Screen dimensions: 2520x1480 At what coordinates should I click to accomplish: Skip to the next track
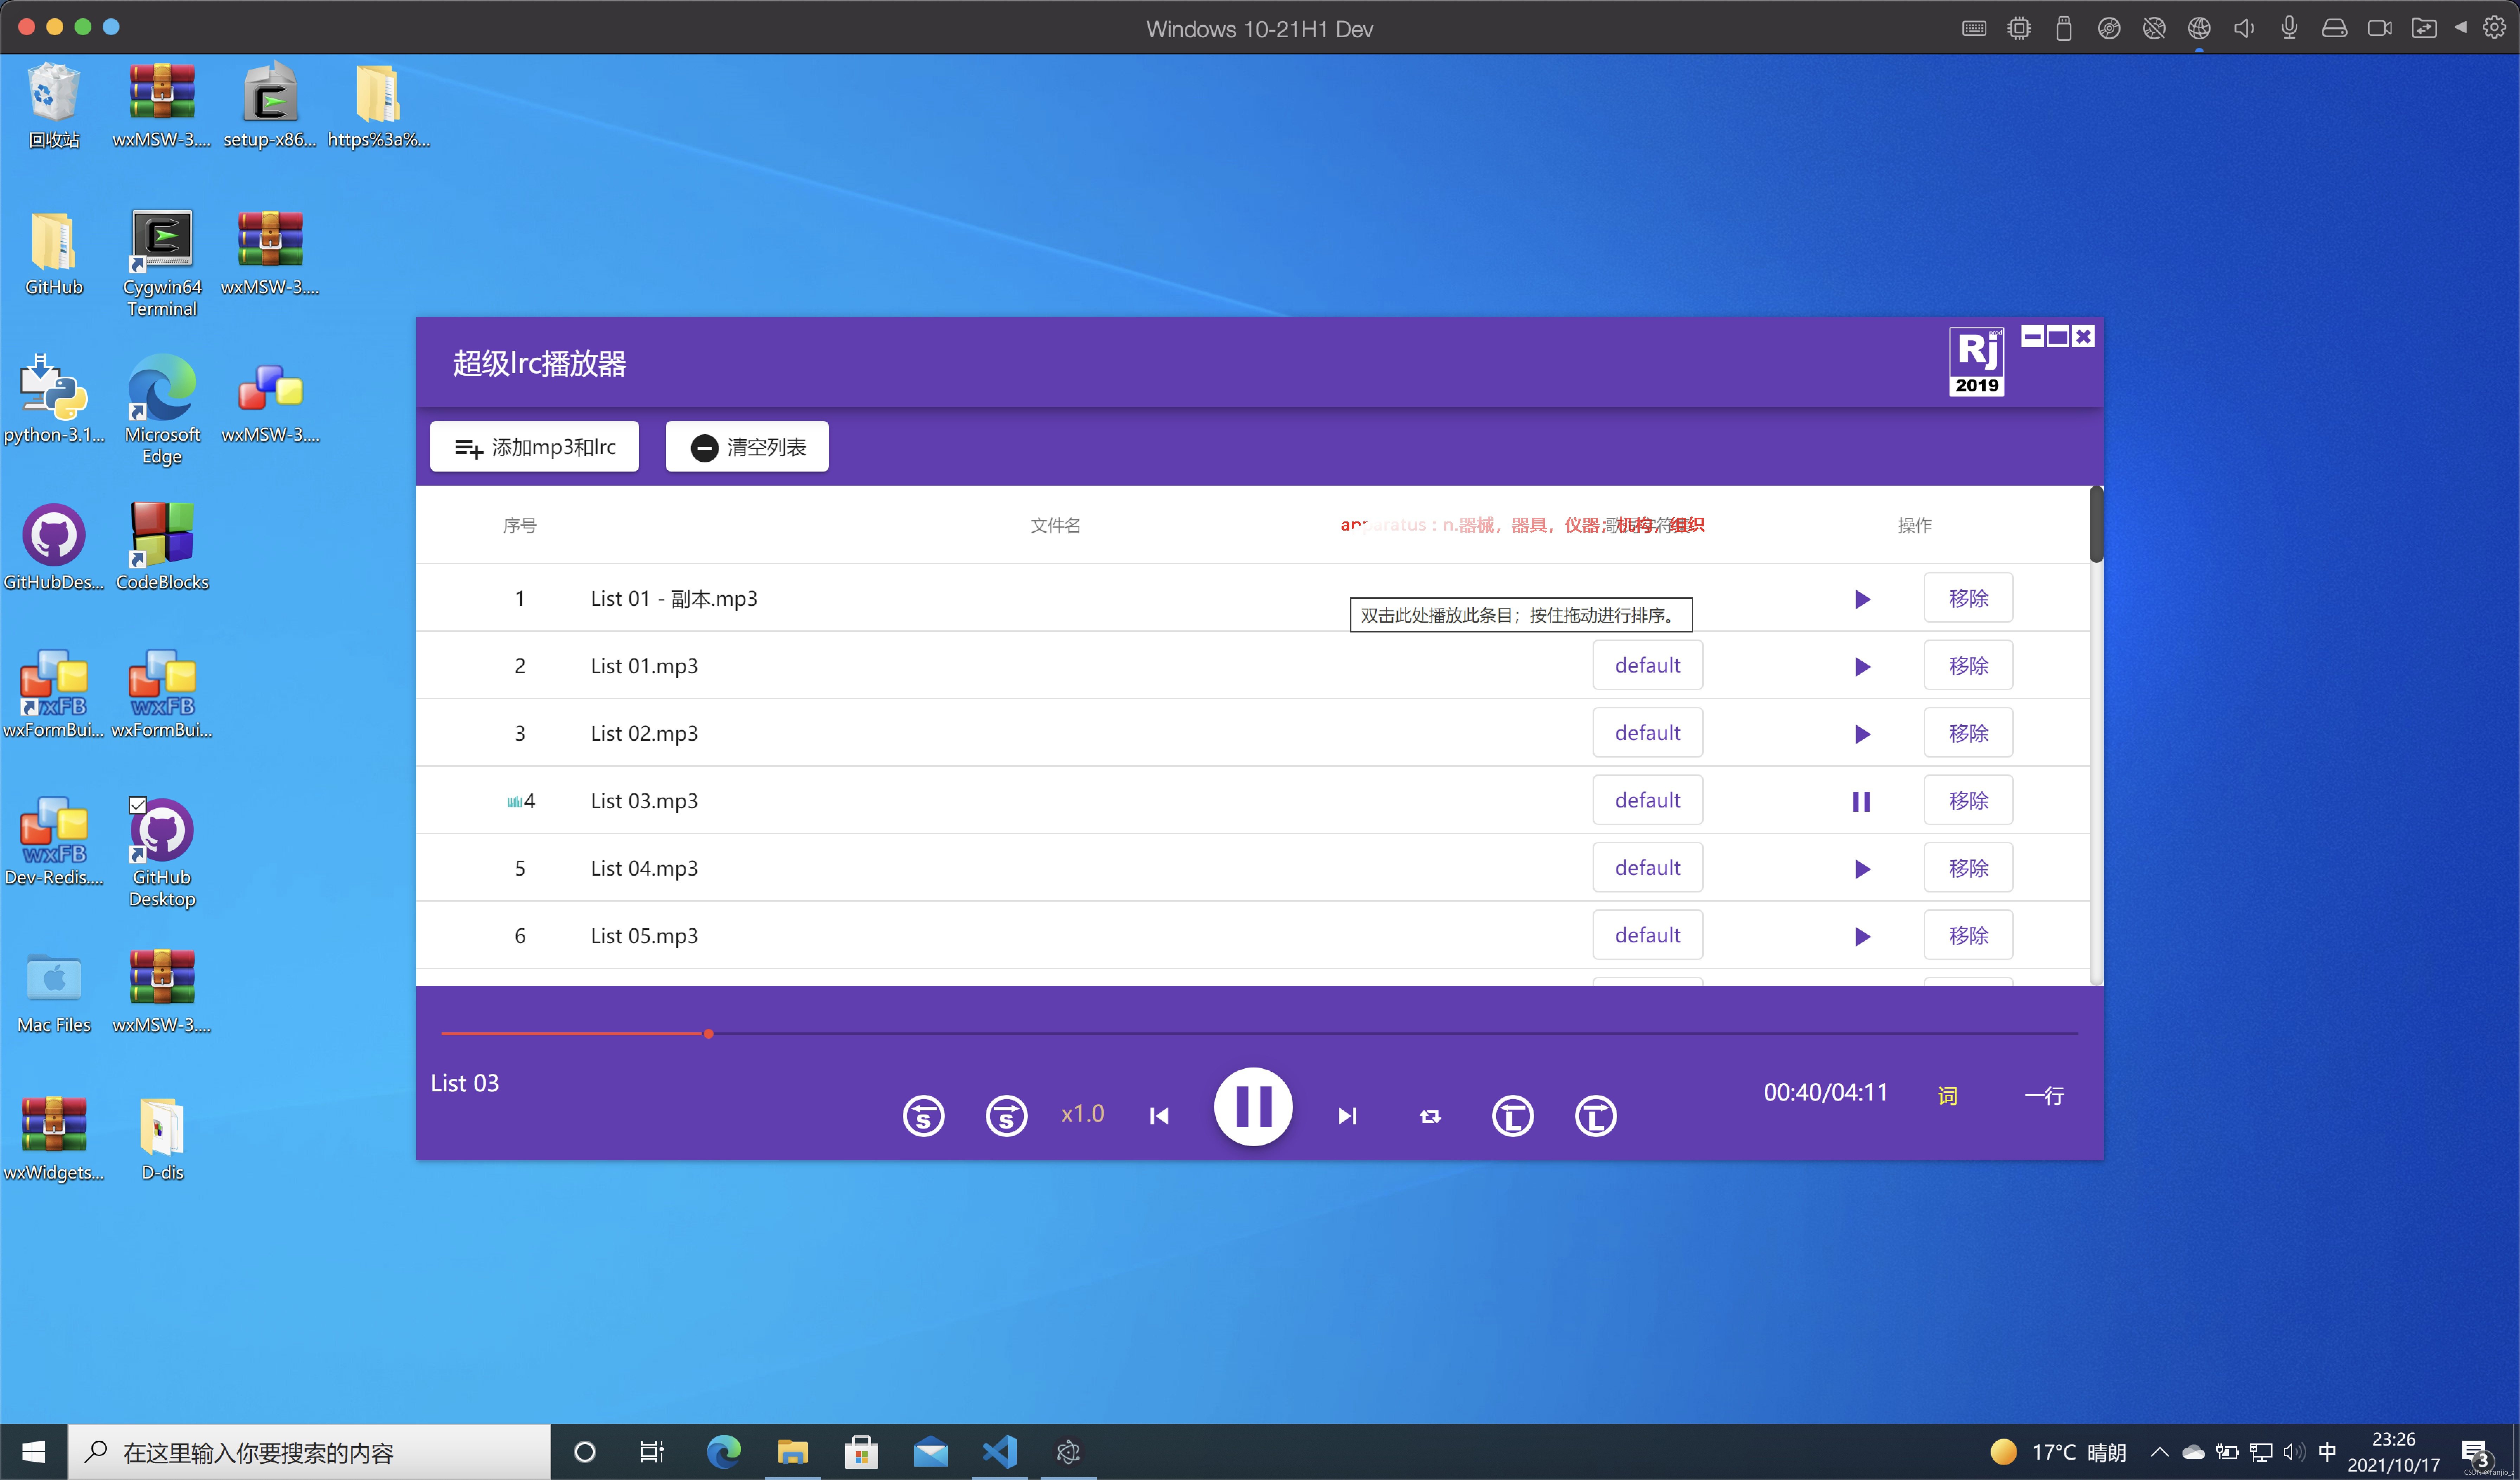coord(1347,1115)
